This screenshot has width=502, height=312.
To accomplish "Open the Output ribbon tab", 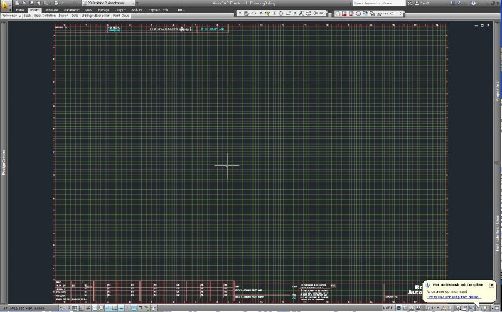I will point(120,10).
